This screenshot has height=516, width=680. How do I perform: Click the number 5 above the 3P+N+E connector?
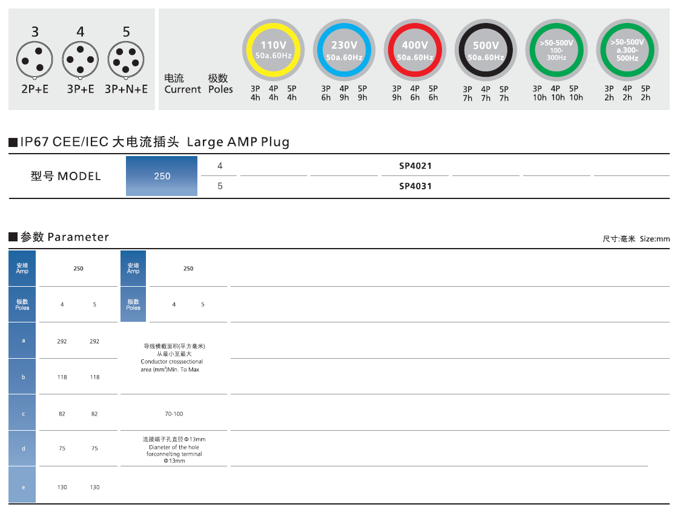point(126,31)
